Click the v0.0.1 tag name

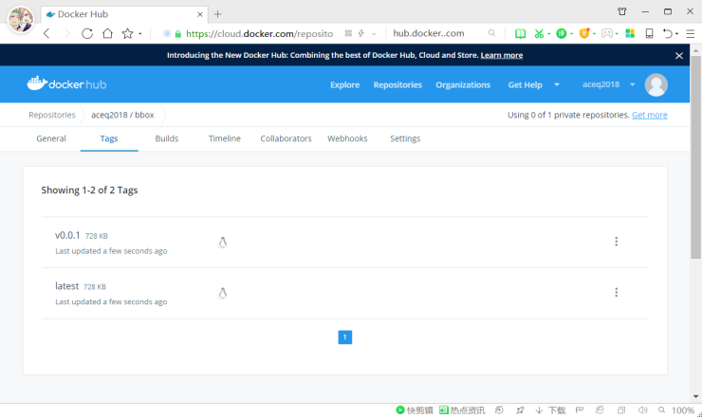67,235
